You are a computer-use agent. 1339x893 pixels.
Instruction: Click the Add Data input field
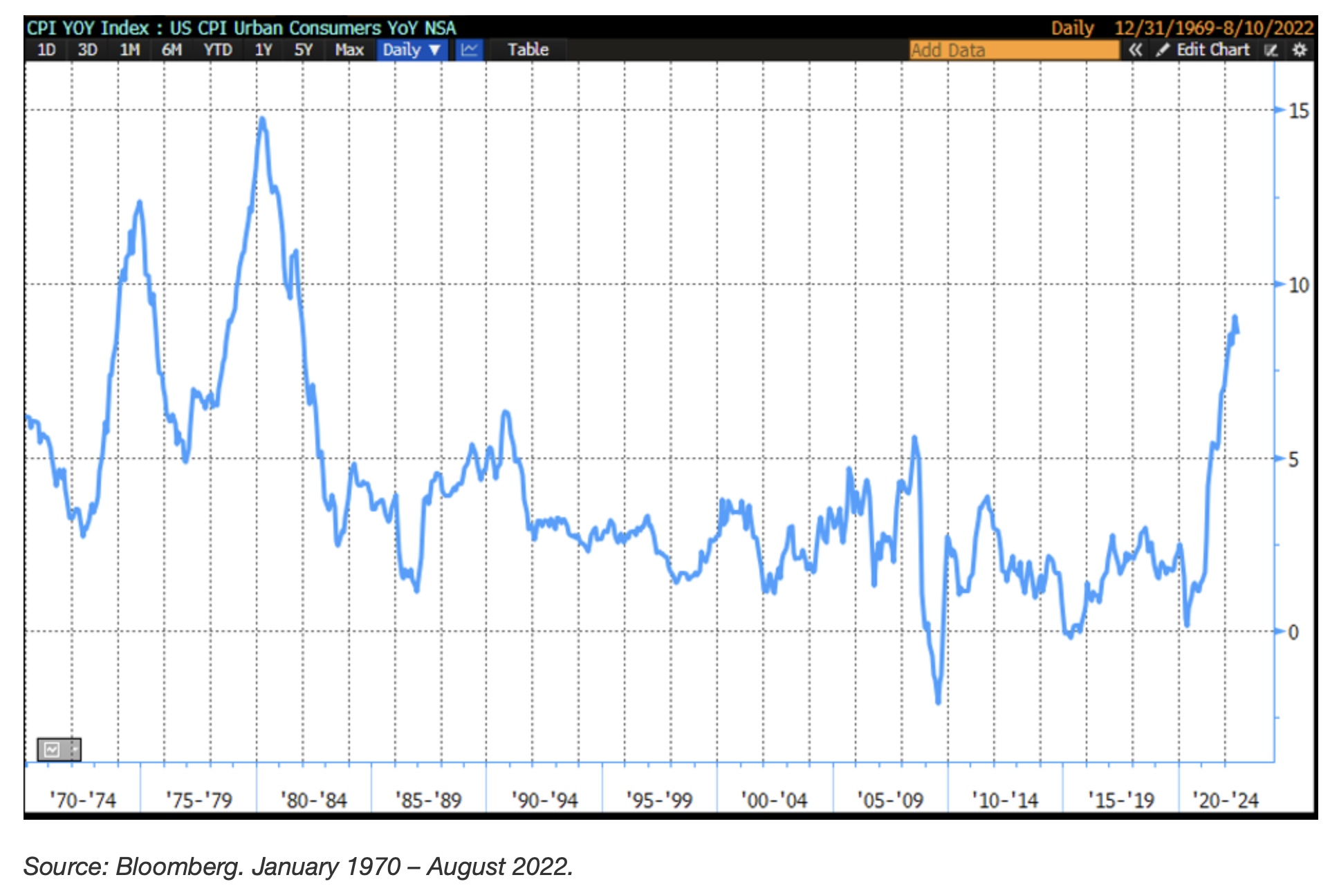click(x=1014, y=50)
